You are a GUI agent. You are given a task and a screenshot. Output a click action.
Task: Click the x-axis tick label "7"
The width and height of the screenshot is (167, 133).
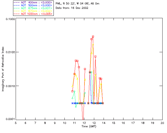(35, 123)
